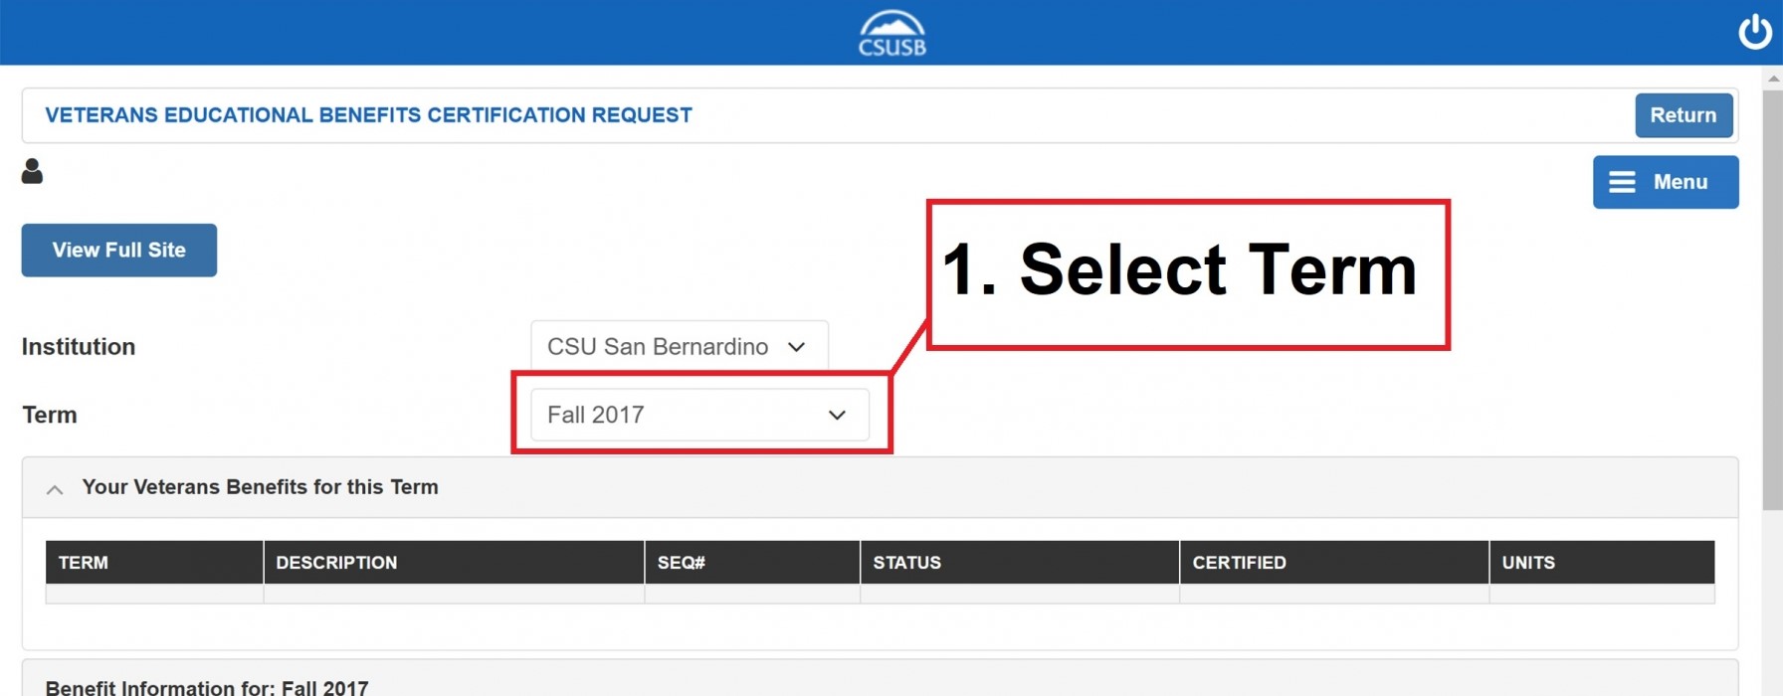The height and width of the screenshot is (696, 1783).
Task: Click the scrollbar up arrow
Action: [1773, 78]
